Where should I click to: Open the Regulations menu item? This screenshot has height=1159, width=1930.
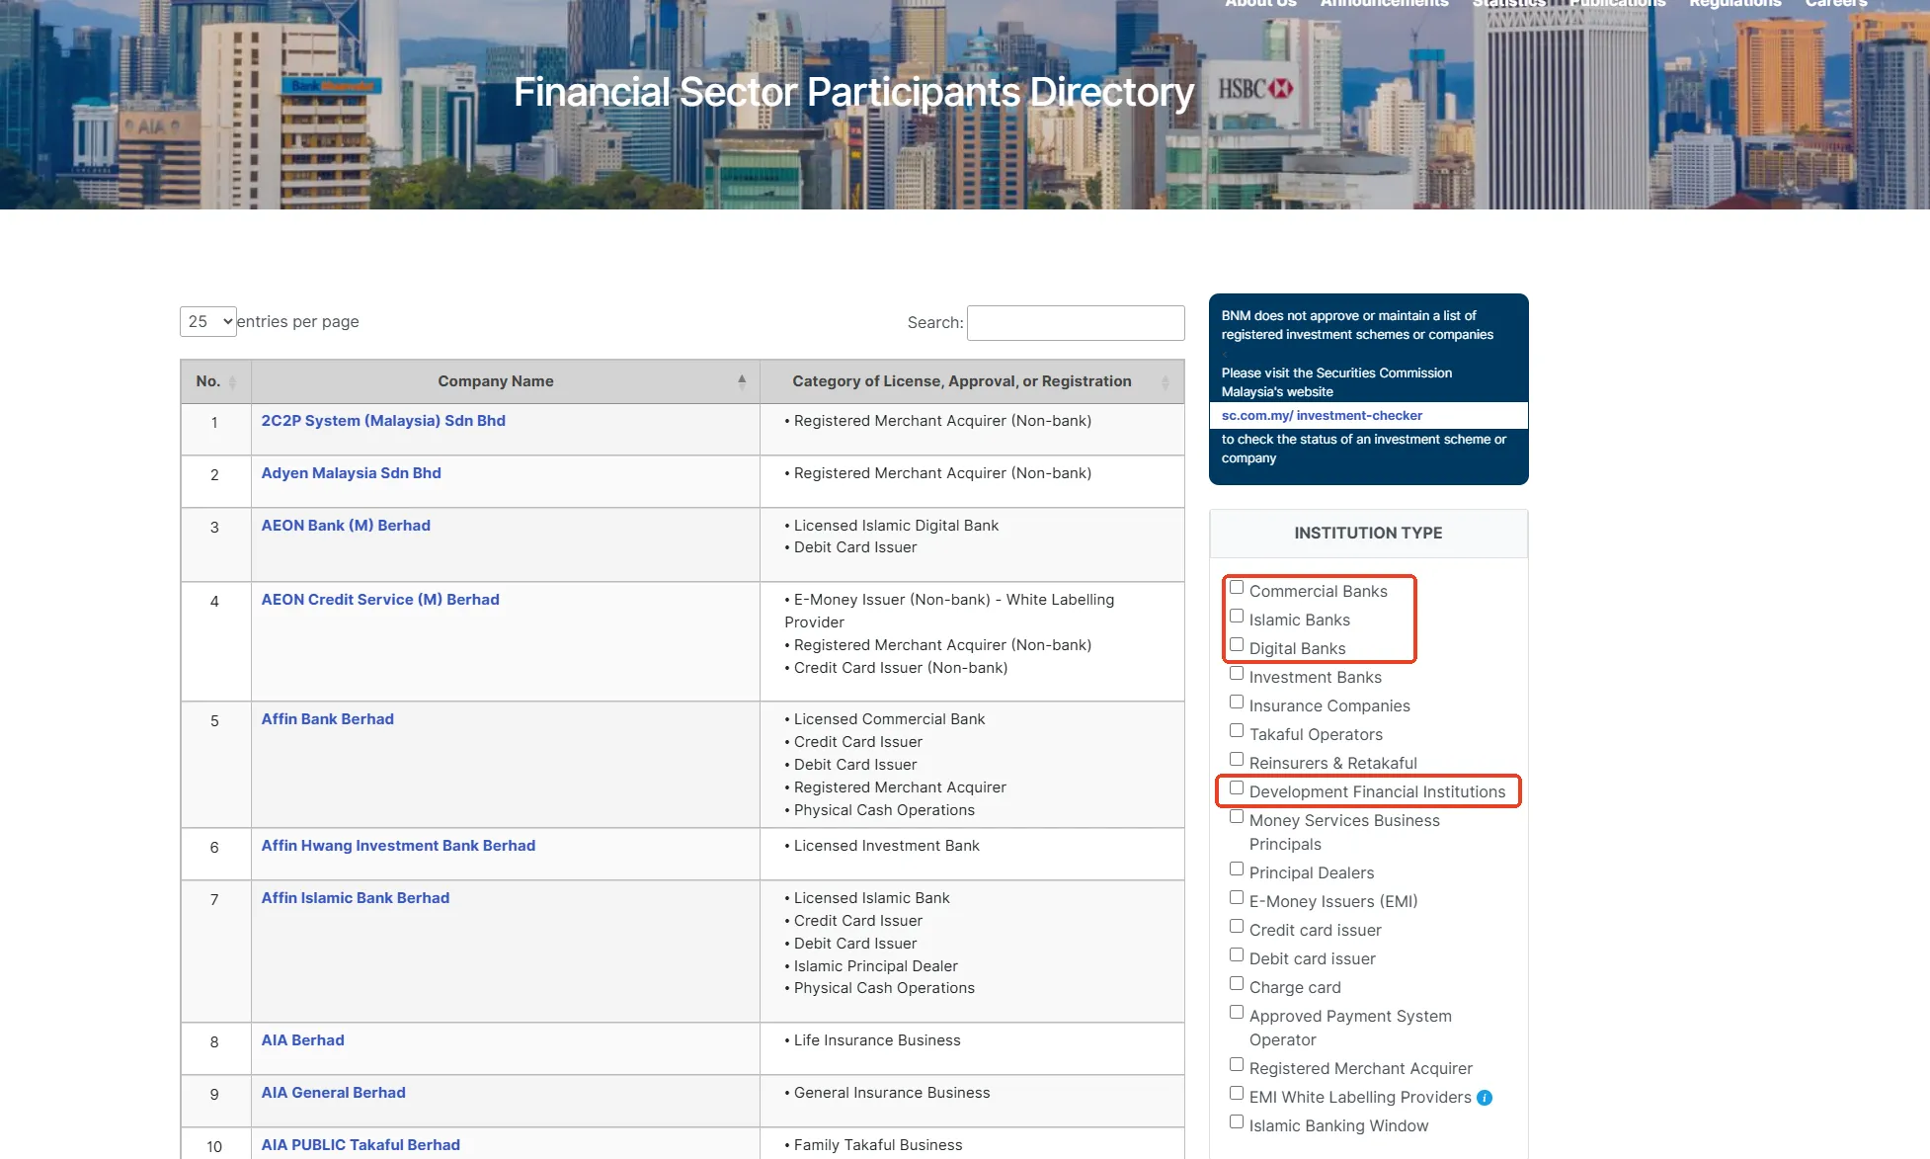pos(1734,4)
